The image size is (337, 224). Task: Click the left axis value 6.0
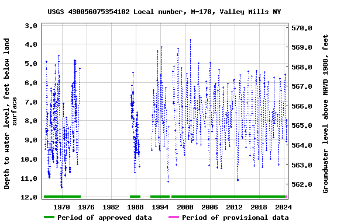point(31,83)
